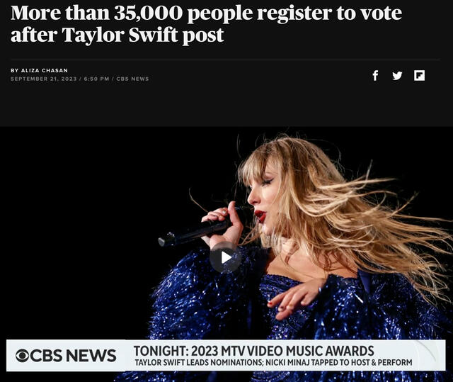This screenshot has width=453, height=382.
Task: Click the CBS eye logo in banner
Action: (22, 355)
